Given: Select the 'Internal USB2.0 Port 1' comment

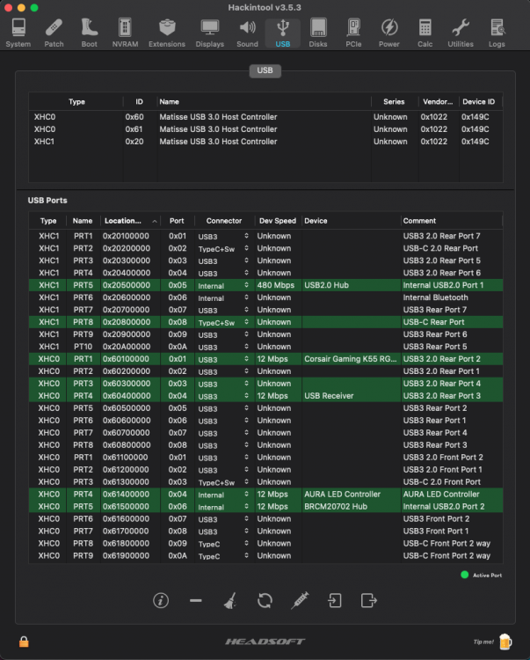Looking at the screenshot, I should coord(443,285).
